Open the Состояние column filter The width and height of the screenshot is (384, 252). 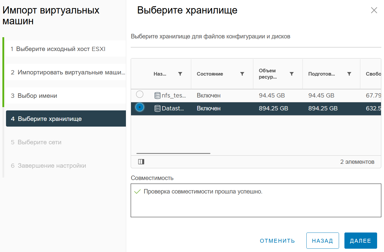point(242,74)
